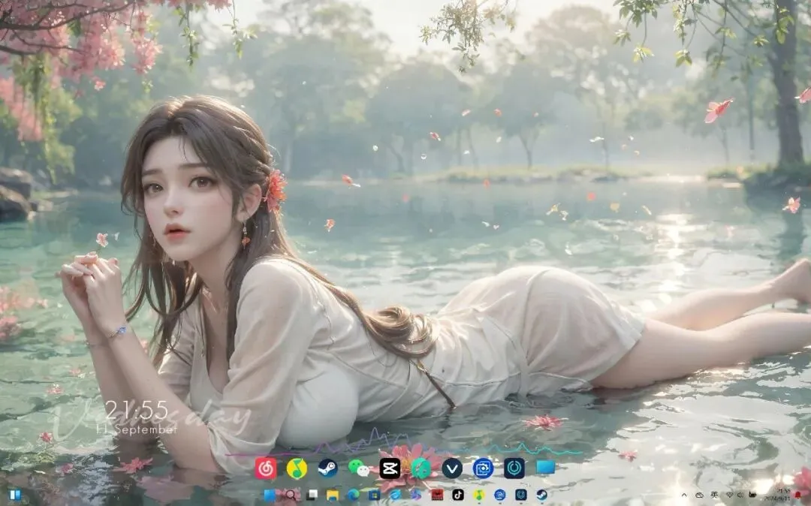Open WeChat from the dock
Screen dimensions: 811x506
tap(359, 468)
